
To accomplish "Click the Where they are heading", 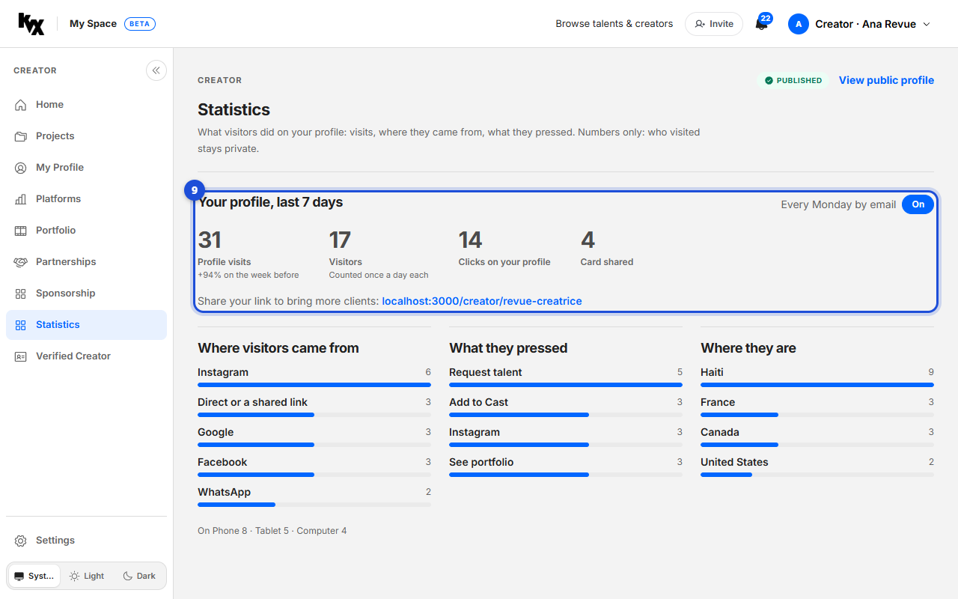I will (x=748, y=348).
